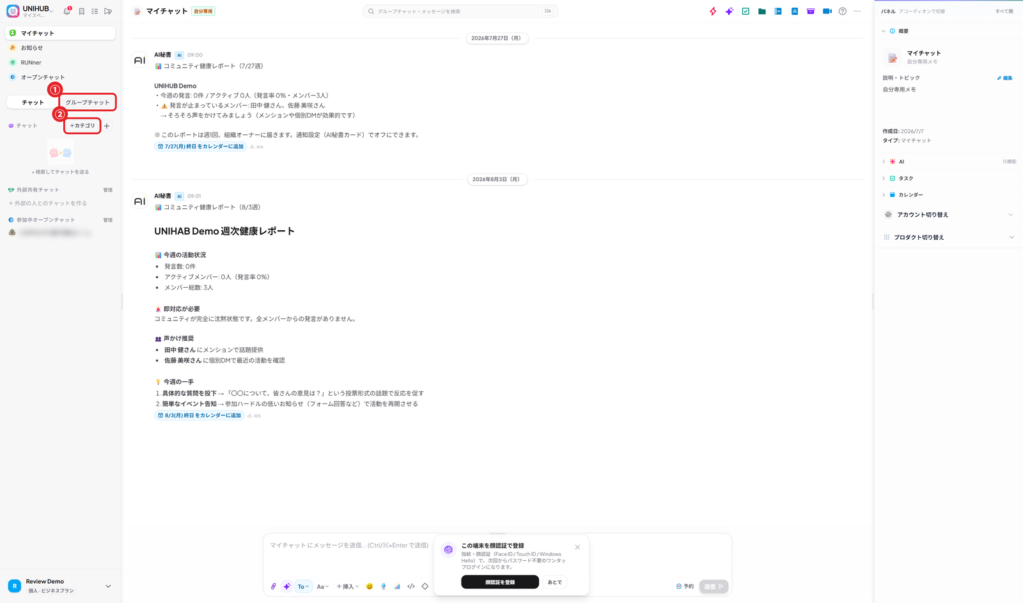Open the notifications bell with red badge
The image size is (1023, 603).
pyautogui.click(x=67, y=11)
